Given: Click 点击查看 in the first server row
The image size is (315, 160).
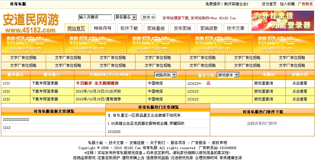Looking at the screenshot, I should coord(300,84).
